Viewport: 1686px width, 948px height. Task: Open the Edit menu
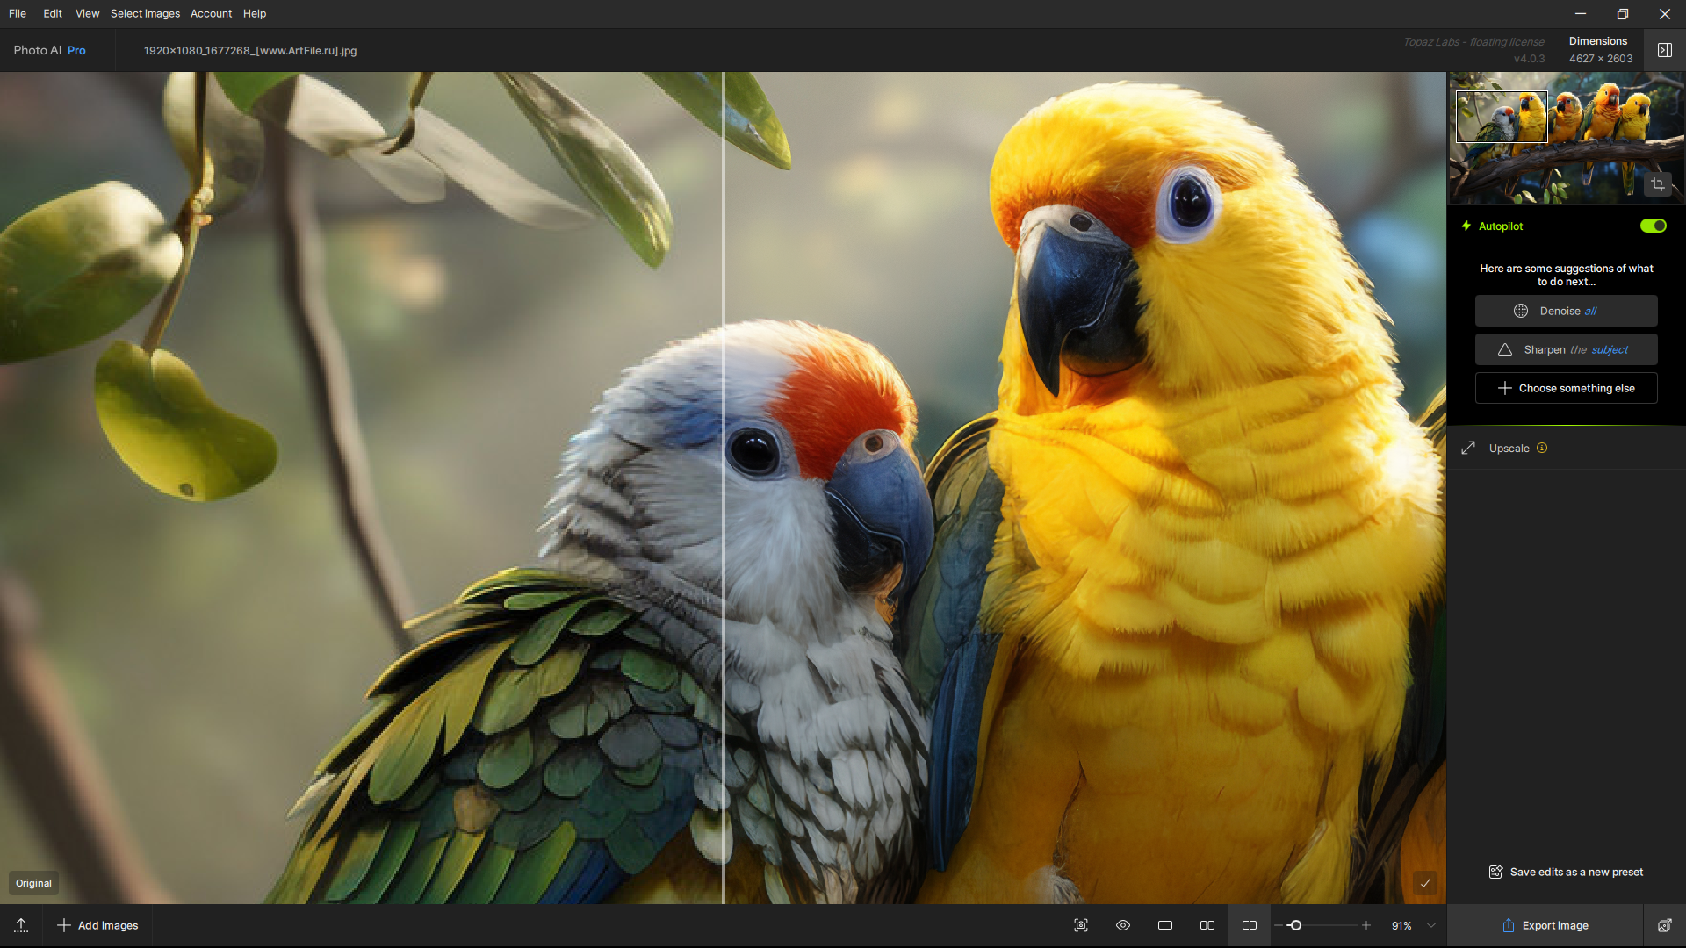coord(53,13)
